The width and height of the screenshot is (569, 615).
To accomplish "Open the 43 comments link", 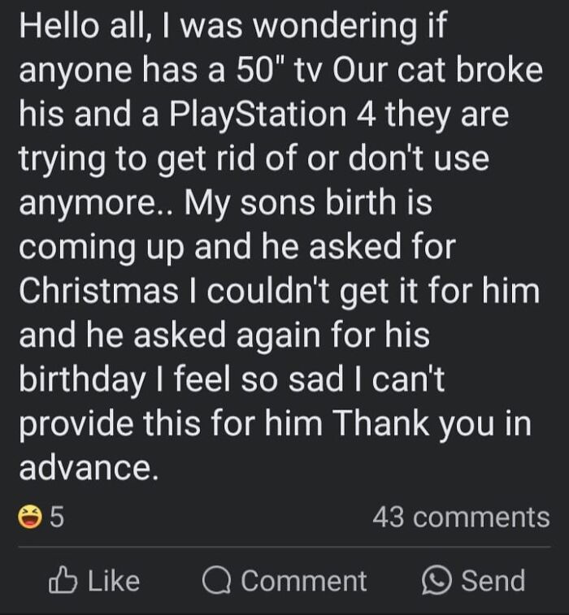I will 461,517.
